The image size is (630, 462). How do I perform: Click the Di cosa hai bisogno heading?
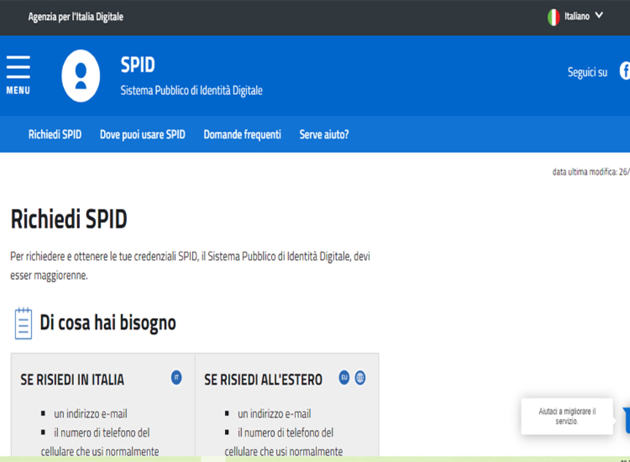(108, 323)
